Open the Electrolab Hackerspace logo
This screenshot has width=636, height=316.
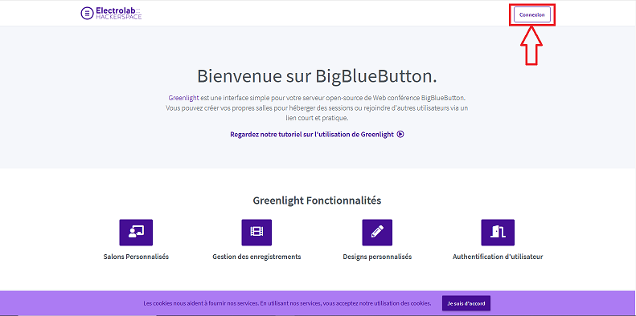(111, 13)
